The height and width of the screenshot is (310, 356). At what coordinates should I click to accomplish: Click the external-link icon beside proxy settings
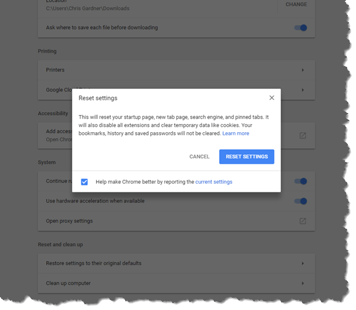pyautogui.click(x=303, y=221)
